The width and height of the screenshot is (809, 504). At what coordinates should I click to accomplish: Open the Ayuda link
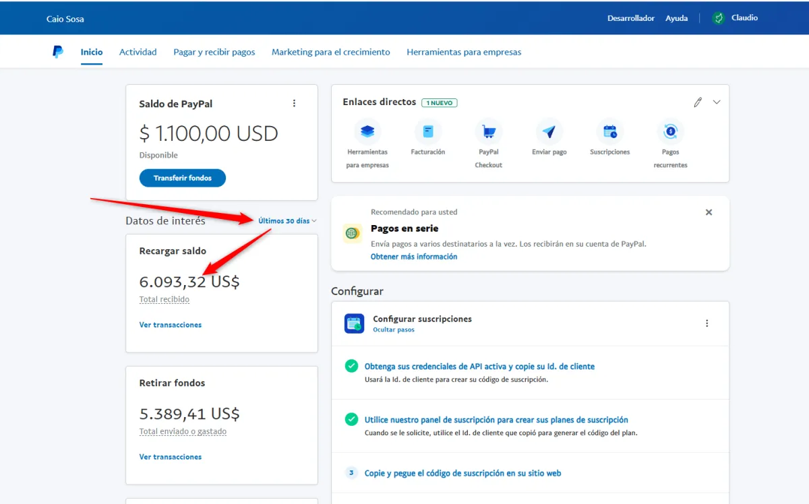[x=677, y=18]
